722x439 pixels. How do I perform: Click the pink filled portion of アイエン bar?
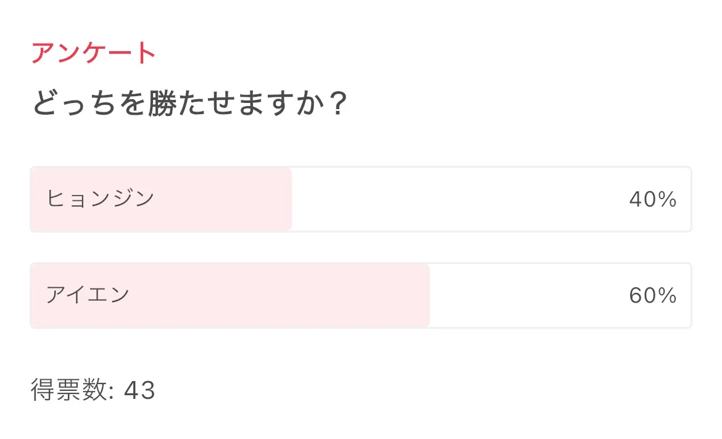278,296
